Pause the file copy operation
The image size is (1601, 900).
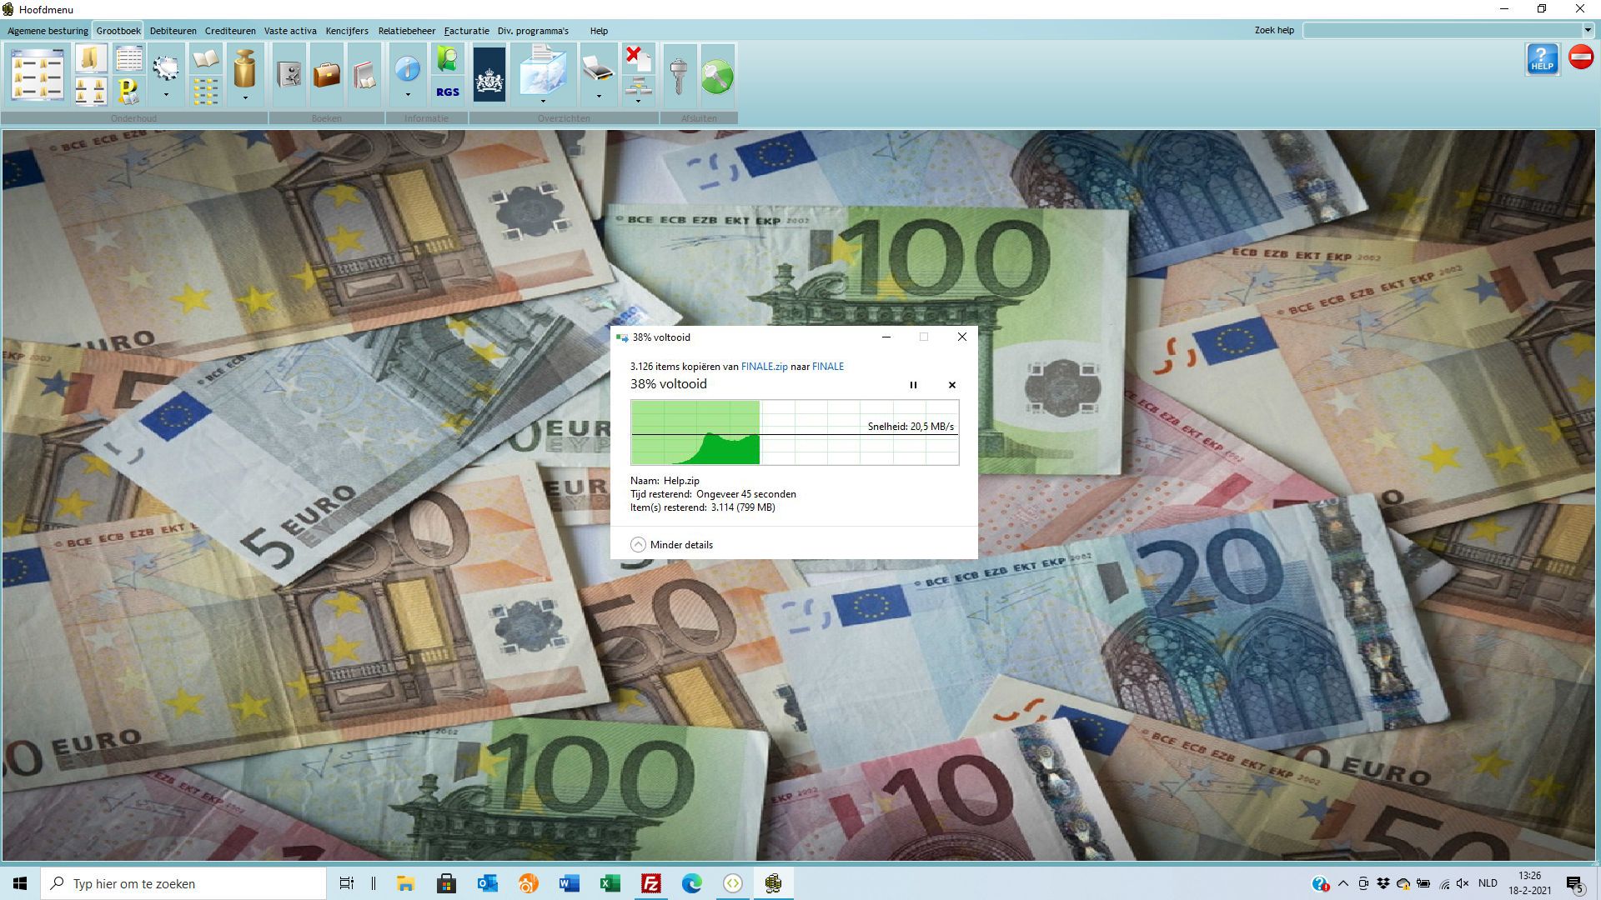(x=913, y=385)
